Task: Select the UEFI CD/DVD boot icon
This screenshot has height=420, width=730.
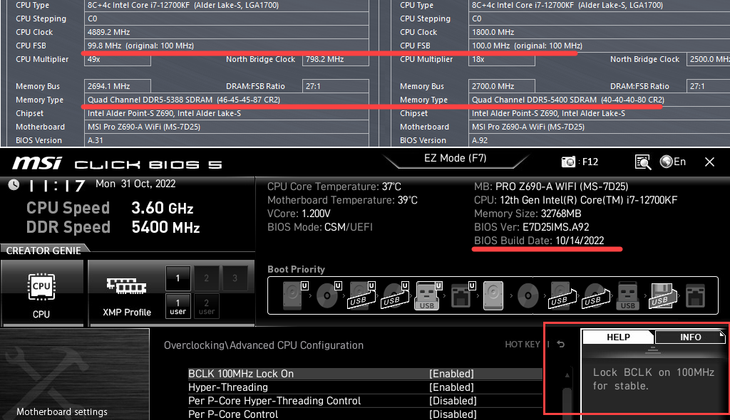Action: point(329,295)
